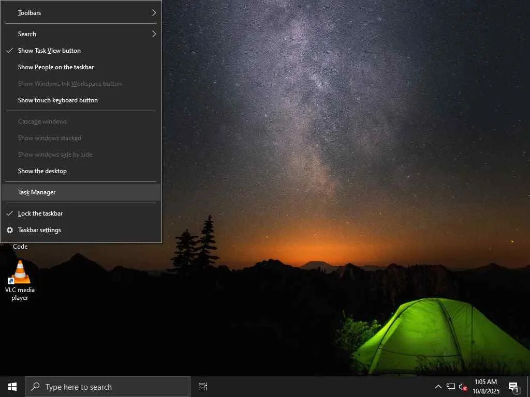
Task: Uncheck Show Task View button
Action: coord(81,51)
